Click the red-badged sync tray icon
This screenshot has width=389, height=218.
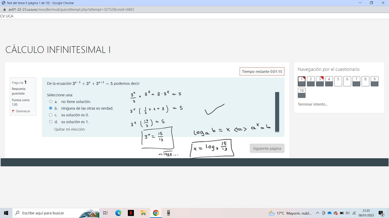pyautogui.click(x=336, y=213)
